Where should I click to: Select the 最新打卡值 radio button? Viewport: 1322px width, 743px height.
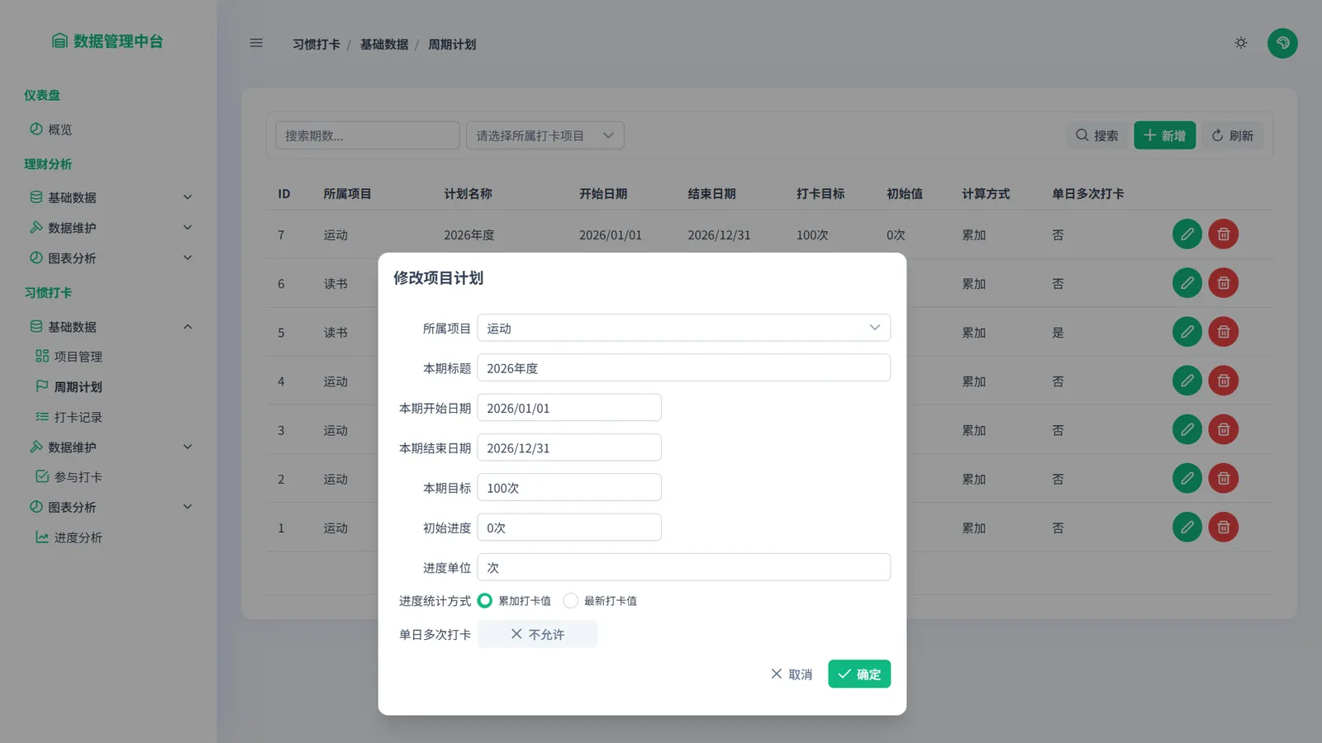pyautogui.click(x=571, y=601)
